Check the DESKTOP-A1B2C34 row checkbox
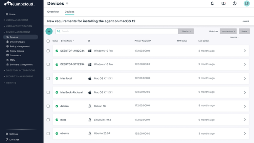 click(48, 51)
